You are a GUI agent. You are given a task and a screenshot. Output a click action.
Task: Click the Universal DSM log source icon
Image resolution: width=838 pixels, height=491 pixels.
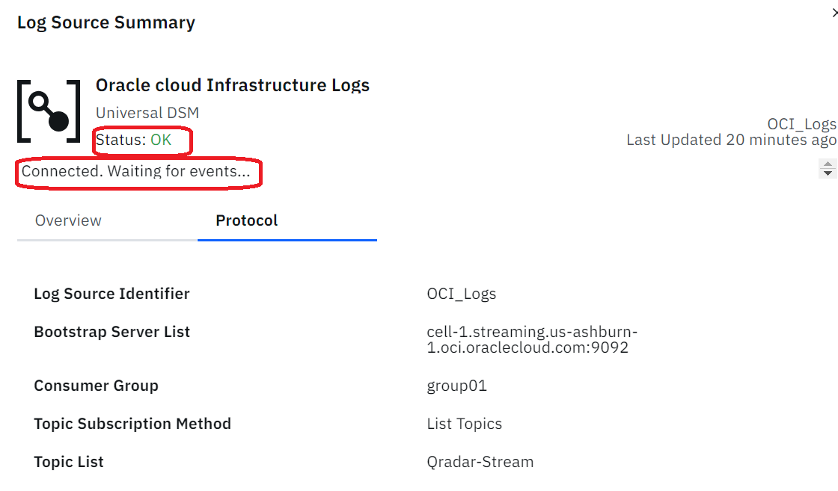(49, 111)
